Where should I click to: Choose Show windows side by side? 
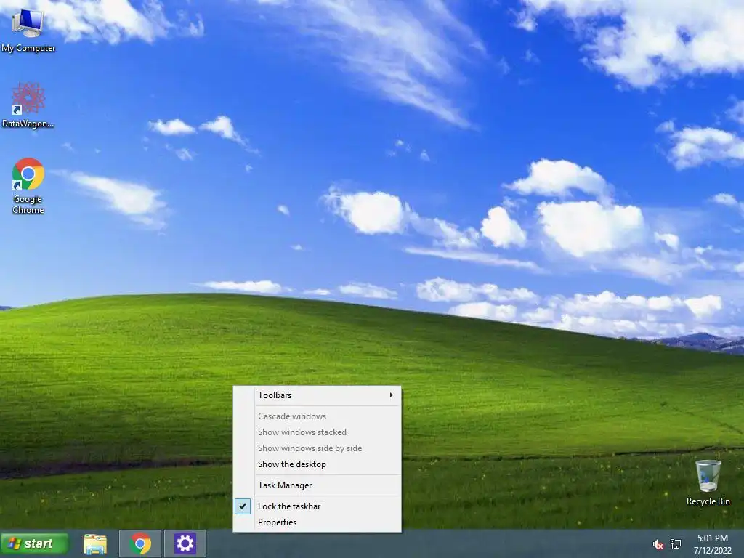tap(317, 448)
